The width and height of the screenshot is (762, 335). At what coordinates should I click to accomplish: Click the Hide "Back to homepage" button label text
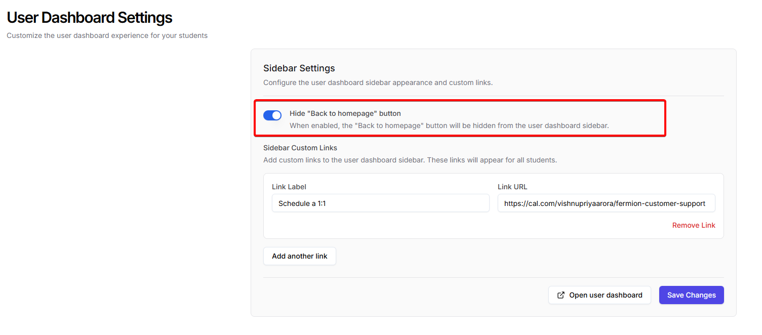pos(345,113)
